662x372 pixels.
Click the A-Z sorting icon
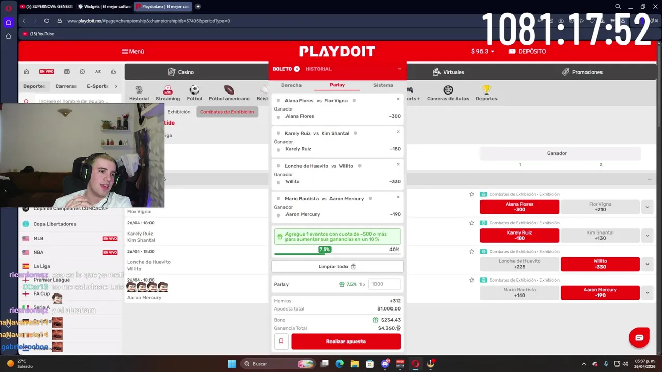(x=98, y=72)
